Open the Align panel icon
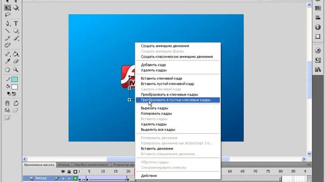325x182 pixels. pos(318,18)
